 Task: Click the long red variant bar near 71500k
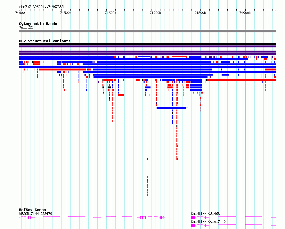click(62, 70)
